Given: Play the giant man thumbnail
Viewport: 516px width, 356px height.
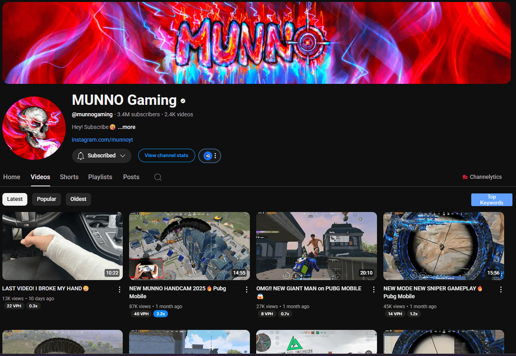Looking at the screenshot, I should (x=316, y=246).
